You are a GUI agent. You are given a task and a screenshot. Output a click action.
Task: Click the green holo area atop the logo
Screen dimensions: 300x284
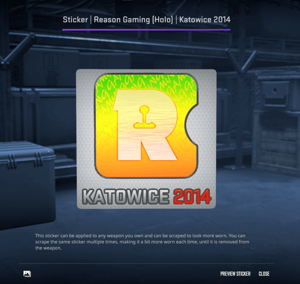(146, 81)
